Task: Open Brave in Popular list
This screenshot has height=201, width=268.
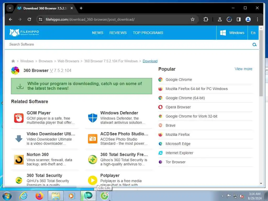Action: pos(170,125)
